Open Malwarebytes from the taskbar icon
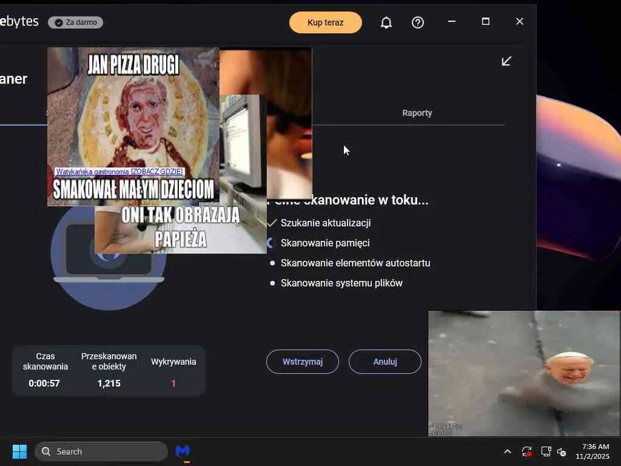The width and height of the screenshot is (621, 466). pos(183,451)
